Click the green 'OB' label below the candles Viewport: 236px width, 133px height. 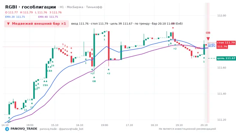pyautogui.click(x=94, y=81)
